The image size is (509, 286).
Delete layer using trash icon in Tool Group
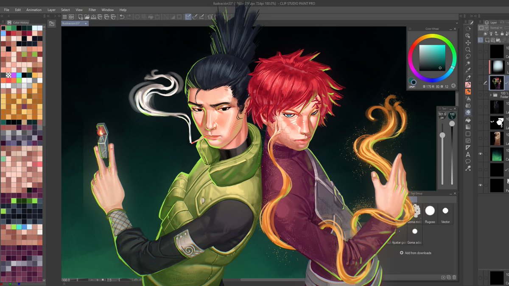(454, 277)
